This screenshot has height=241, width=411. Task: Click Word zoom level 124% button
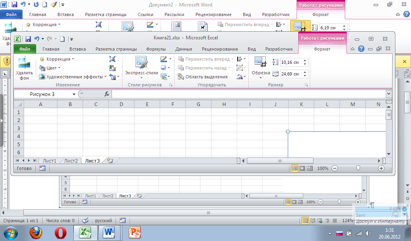[x=347, y=221]
